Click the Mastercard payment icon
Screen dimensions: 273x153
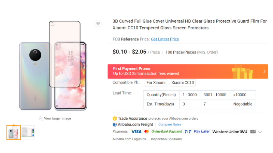[146, 132]
